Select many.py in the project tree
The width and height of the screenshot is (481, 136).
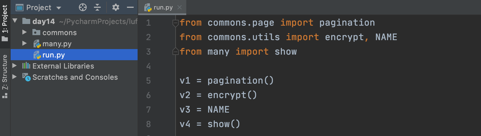click(57, 44)
